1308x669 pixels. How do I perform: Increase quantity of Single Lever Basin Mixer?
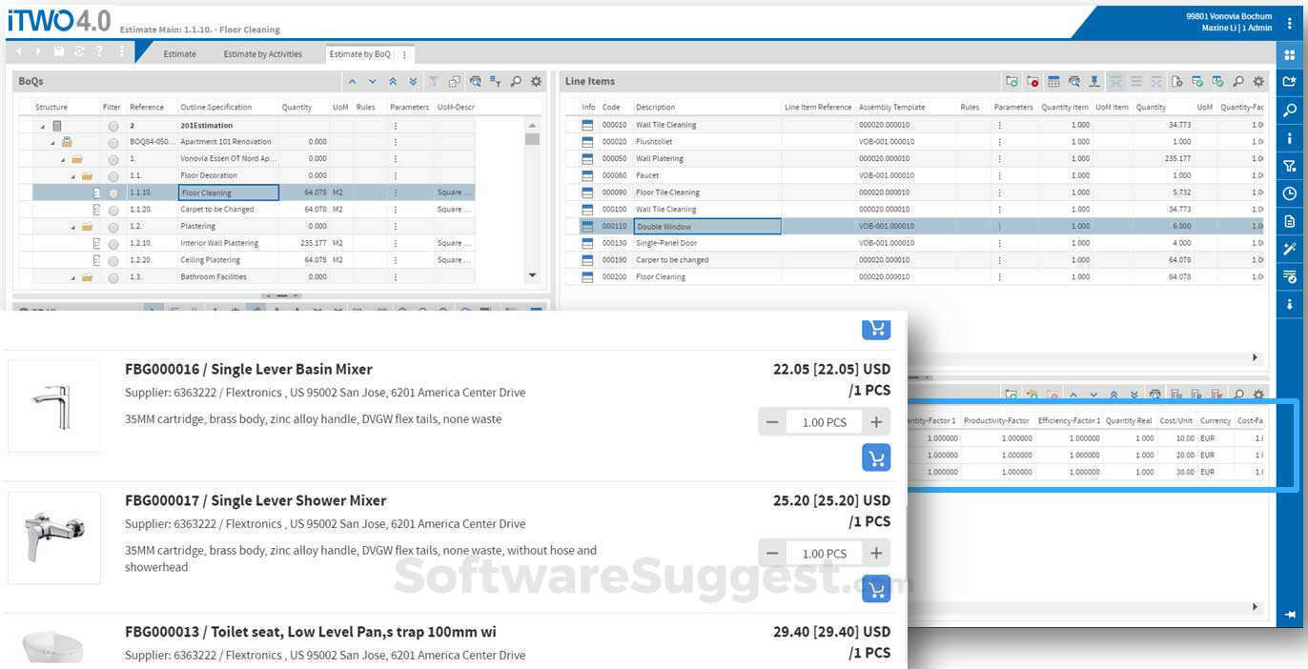(x=875, y=421)
